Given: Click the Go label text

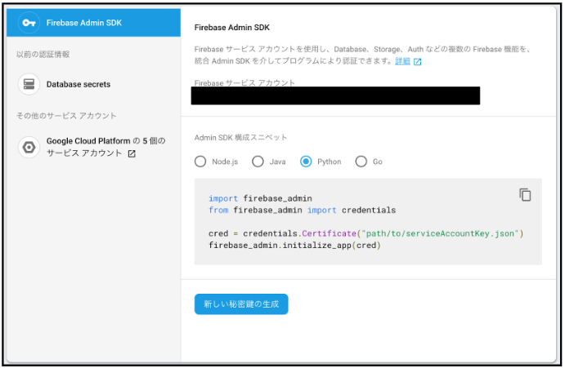Looking at the screenshot, I should click(x=377, y=162).
